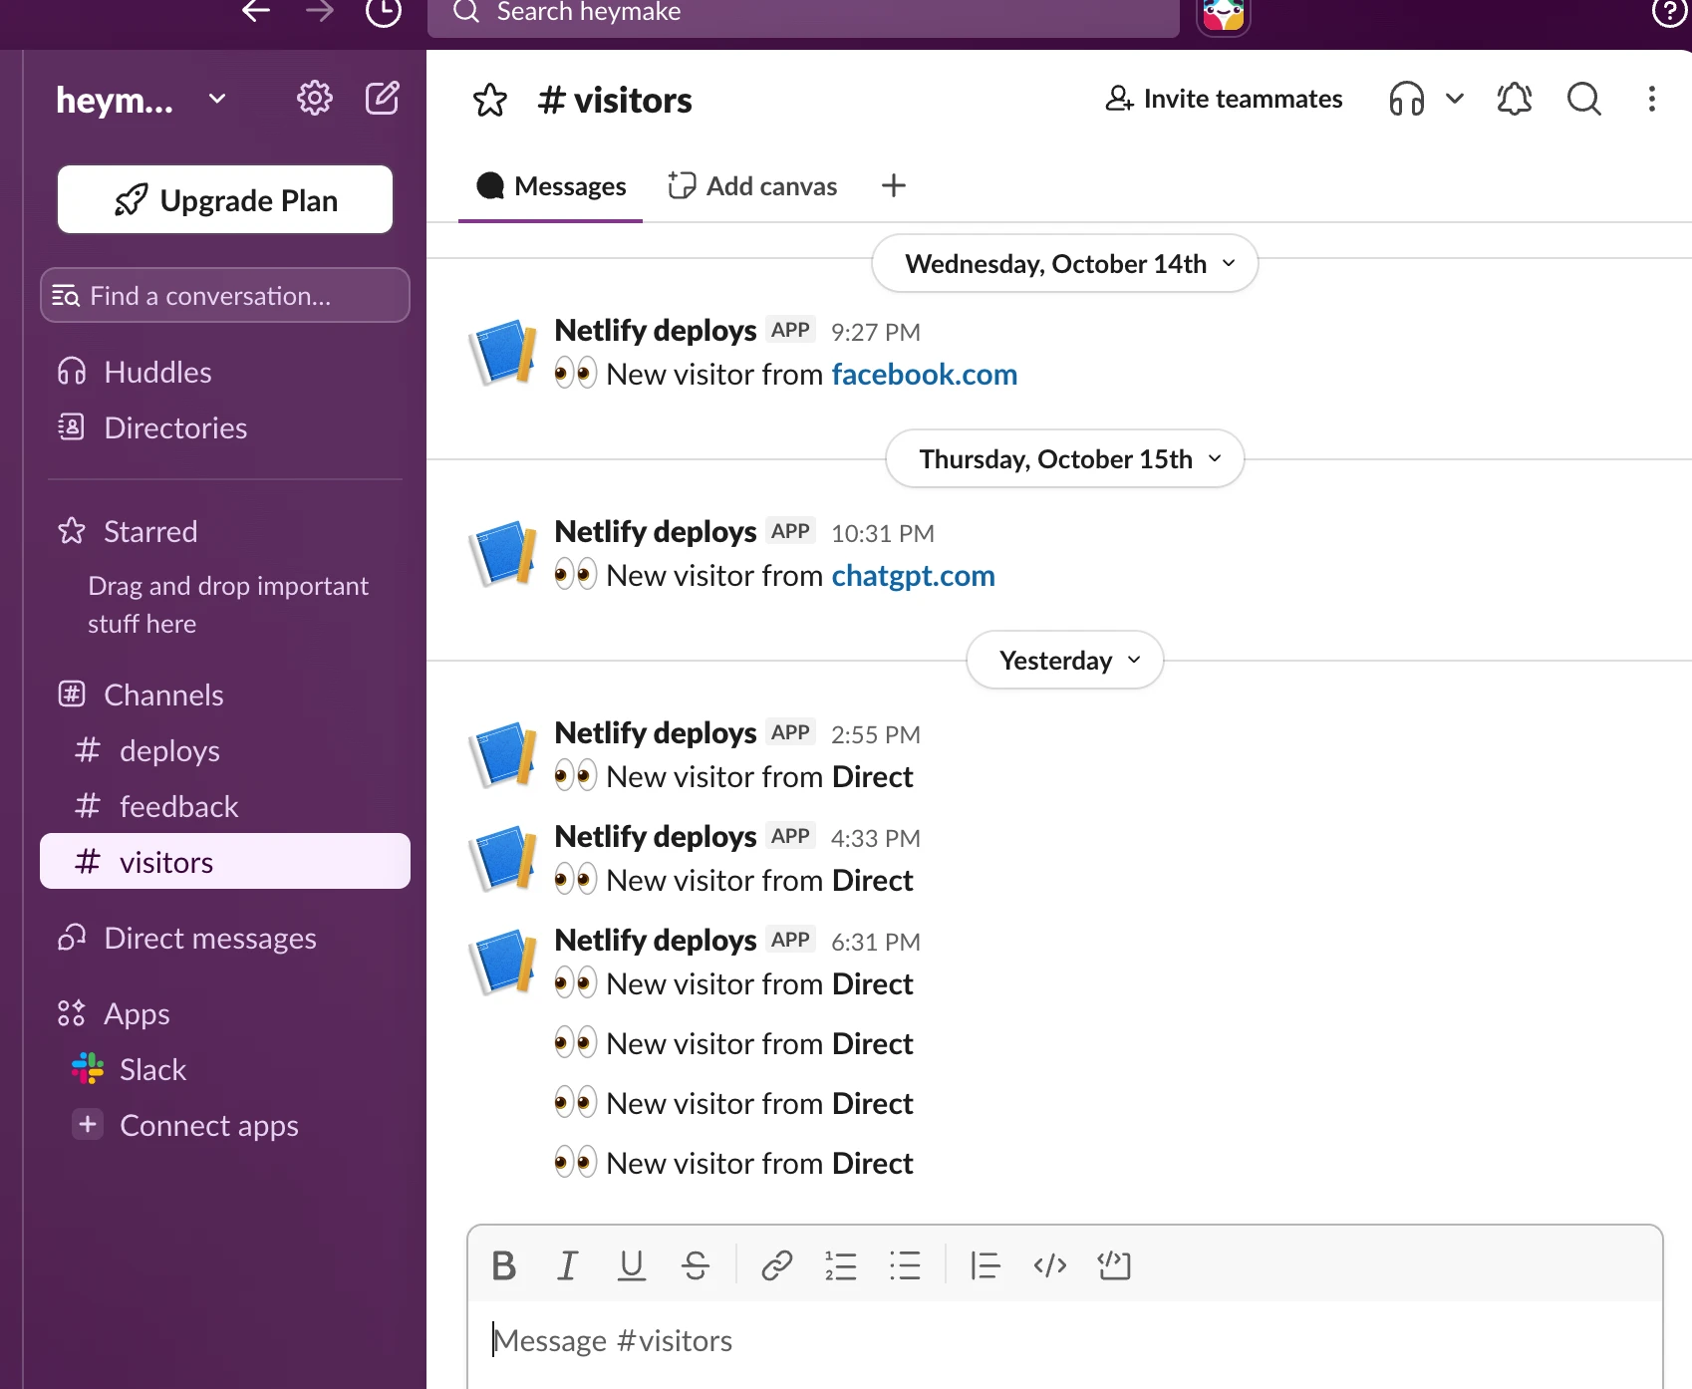Click the Netlify deploys avatar on the 6:31 PM message
This screenshot has height=1389, width=1692.
coord(503,961)
